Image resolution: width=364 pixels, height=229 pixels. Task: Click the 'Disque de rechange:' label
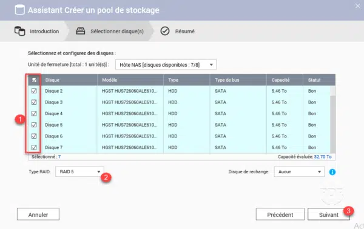[249, 172]
